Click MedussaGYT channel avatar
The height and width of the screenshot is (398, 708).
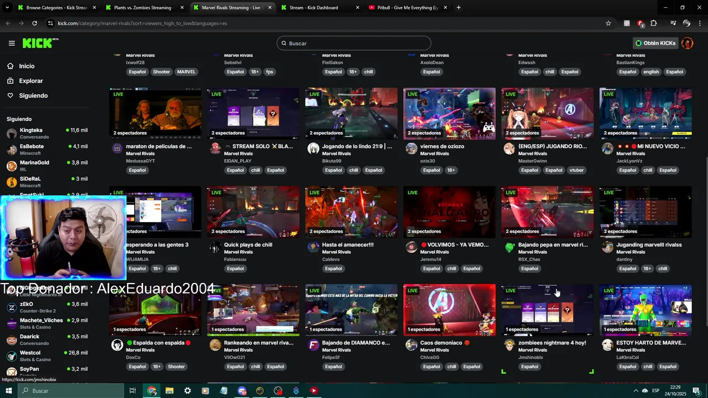pyautogui.click(x=117, y=148)
